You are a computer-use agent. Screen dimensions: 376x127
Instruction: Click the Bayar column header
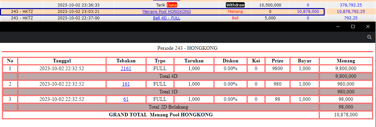[305, 61]
